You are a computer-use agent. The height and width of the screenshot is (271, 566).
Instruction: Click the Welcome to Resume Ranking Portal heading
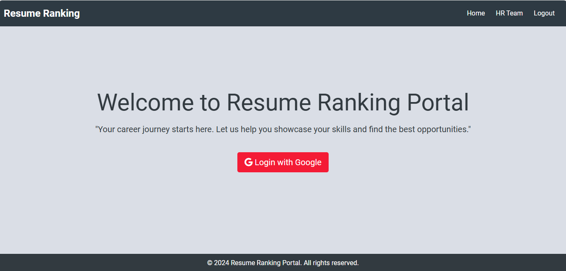(x=283, y=102)
